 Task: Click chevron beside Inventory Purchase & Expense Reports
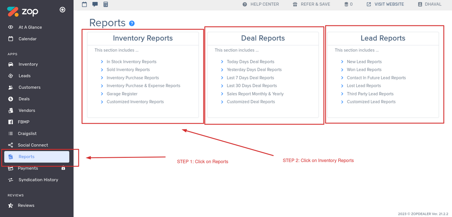pyautogui.click(x=102, y=86)
